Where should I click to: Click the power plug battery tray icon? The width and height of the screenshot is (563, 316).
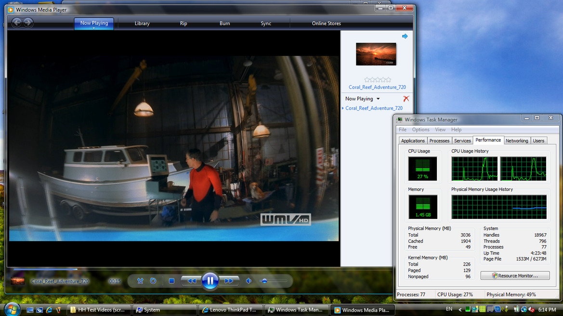tap(516, 309)
